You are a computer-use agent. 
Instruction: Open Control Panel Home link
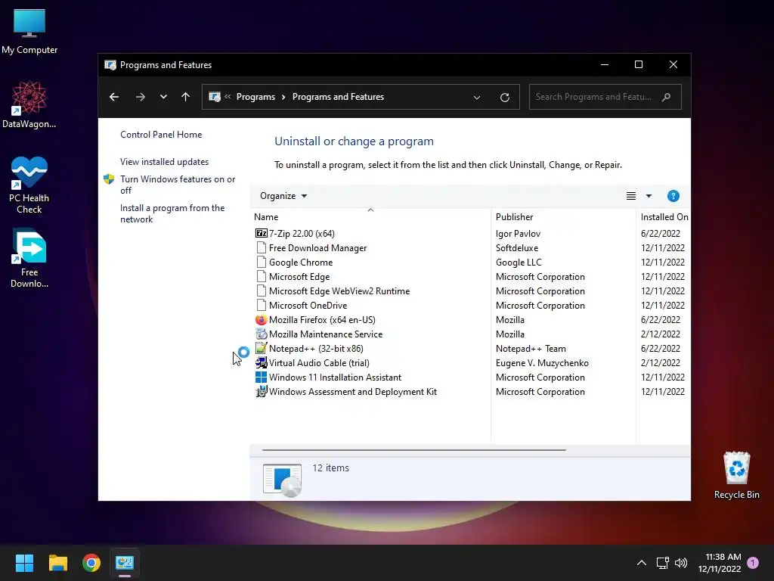161,135
